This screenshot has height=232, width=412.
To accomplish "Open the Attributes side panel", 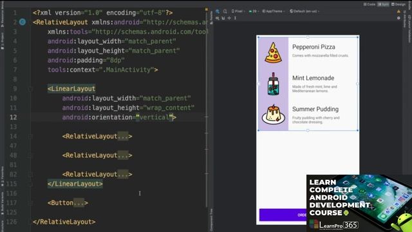I will (405, 19).
